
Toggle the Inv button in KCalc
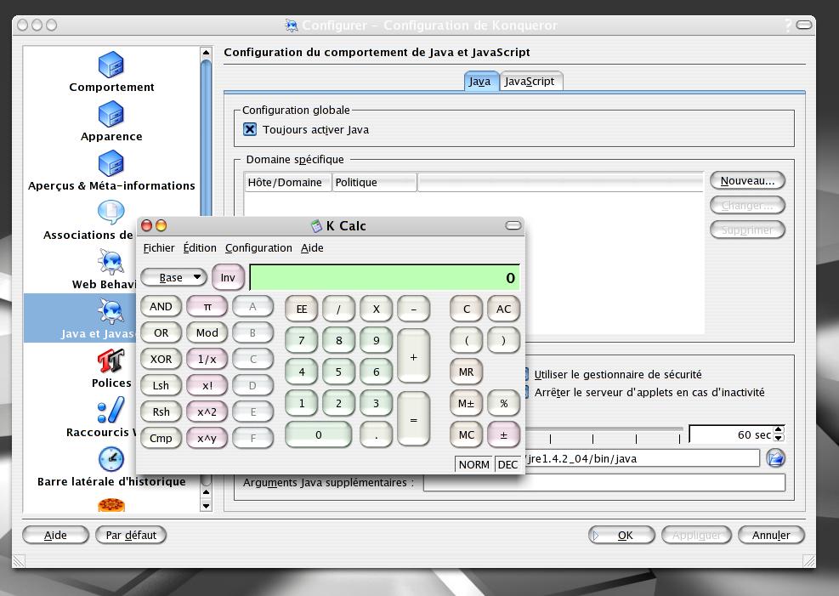pos(228,278)
